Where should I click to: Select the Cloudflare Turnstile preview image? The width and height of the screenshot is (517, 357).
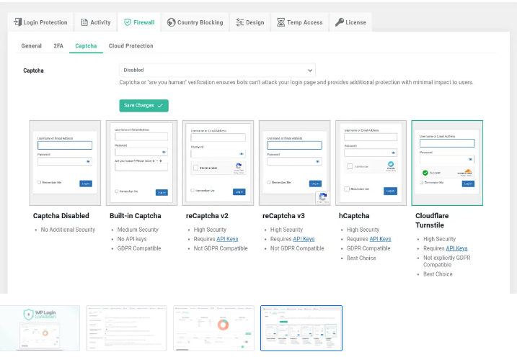tap(447, 163)
